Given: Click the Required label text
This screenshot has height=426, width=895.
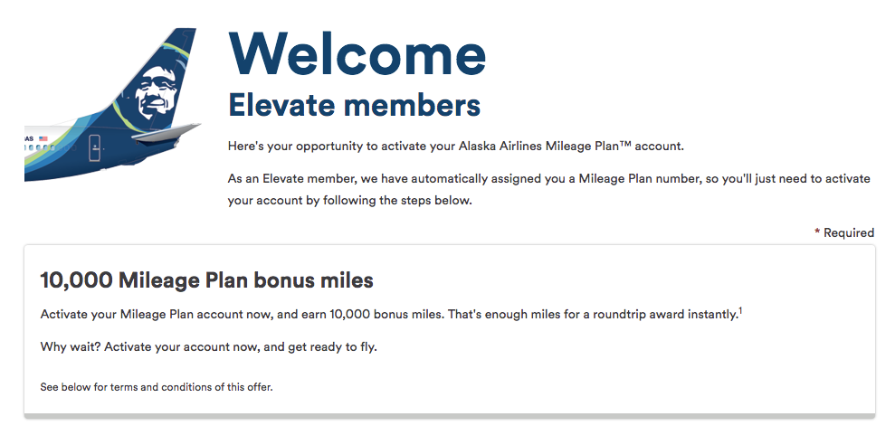Looking at the screenshot, I should coord(849,232).
